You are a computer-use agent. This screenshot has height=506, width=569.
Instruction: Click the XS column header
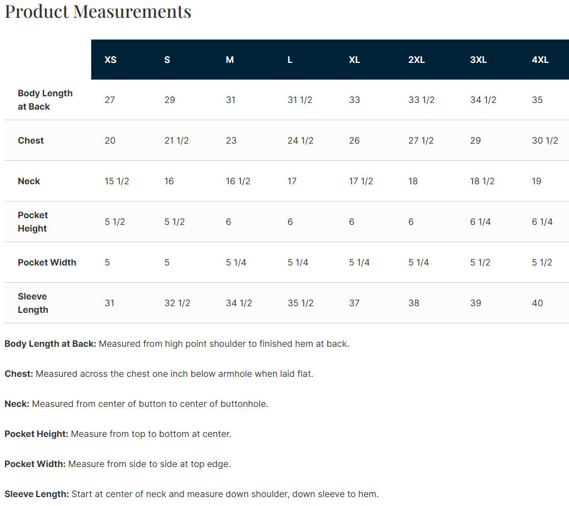(x=110, y=60)
